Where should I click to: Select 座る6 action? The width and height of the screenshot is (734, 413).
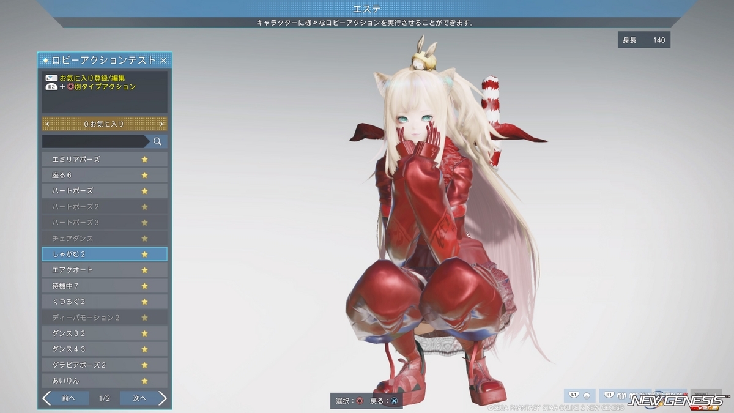[x=105, y=175]
